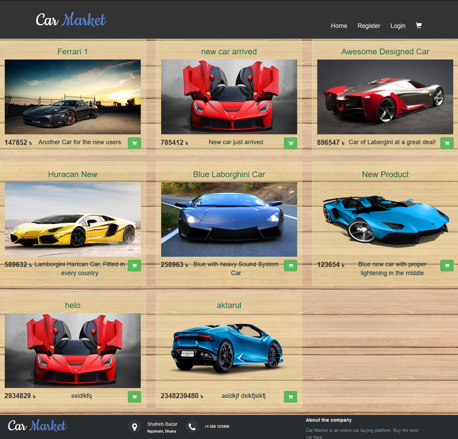Add Blue Laborghini Car to cart

tap(290, 266)
